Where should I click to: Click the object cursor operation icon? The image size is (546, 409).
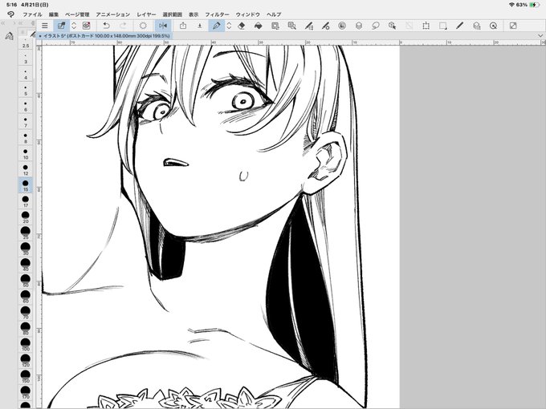392,26
